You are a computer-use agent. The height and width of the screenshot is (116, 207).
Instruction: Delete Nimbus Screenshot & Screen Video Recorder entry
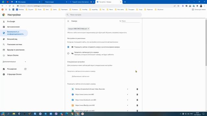(x=137, y=89)
